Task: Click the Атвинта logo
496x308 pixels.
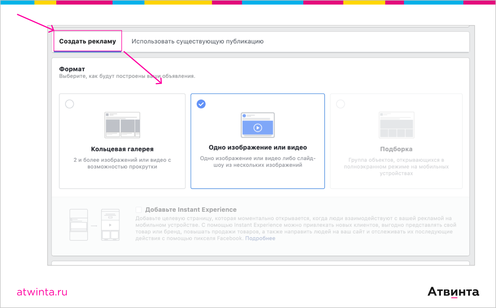Action: (453, 292)
